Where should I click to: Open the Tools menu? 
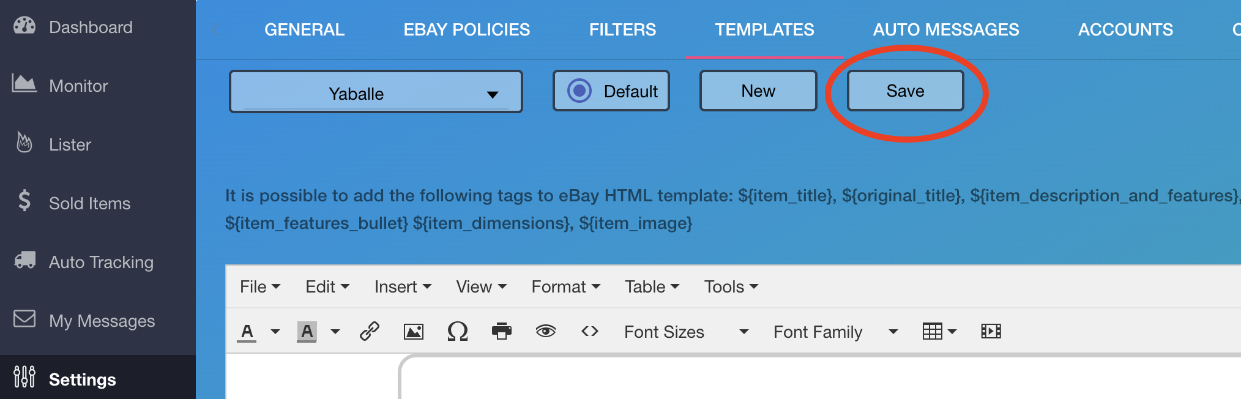(731, 286)
